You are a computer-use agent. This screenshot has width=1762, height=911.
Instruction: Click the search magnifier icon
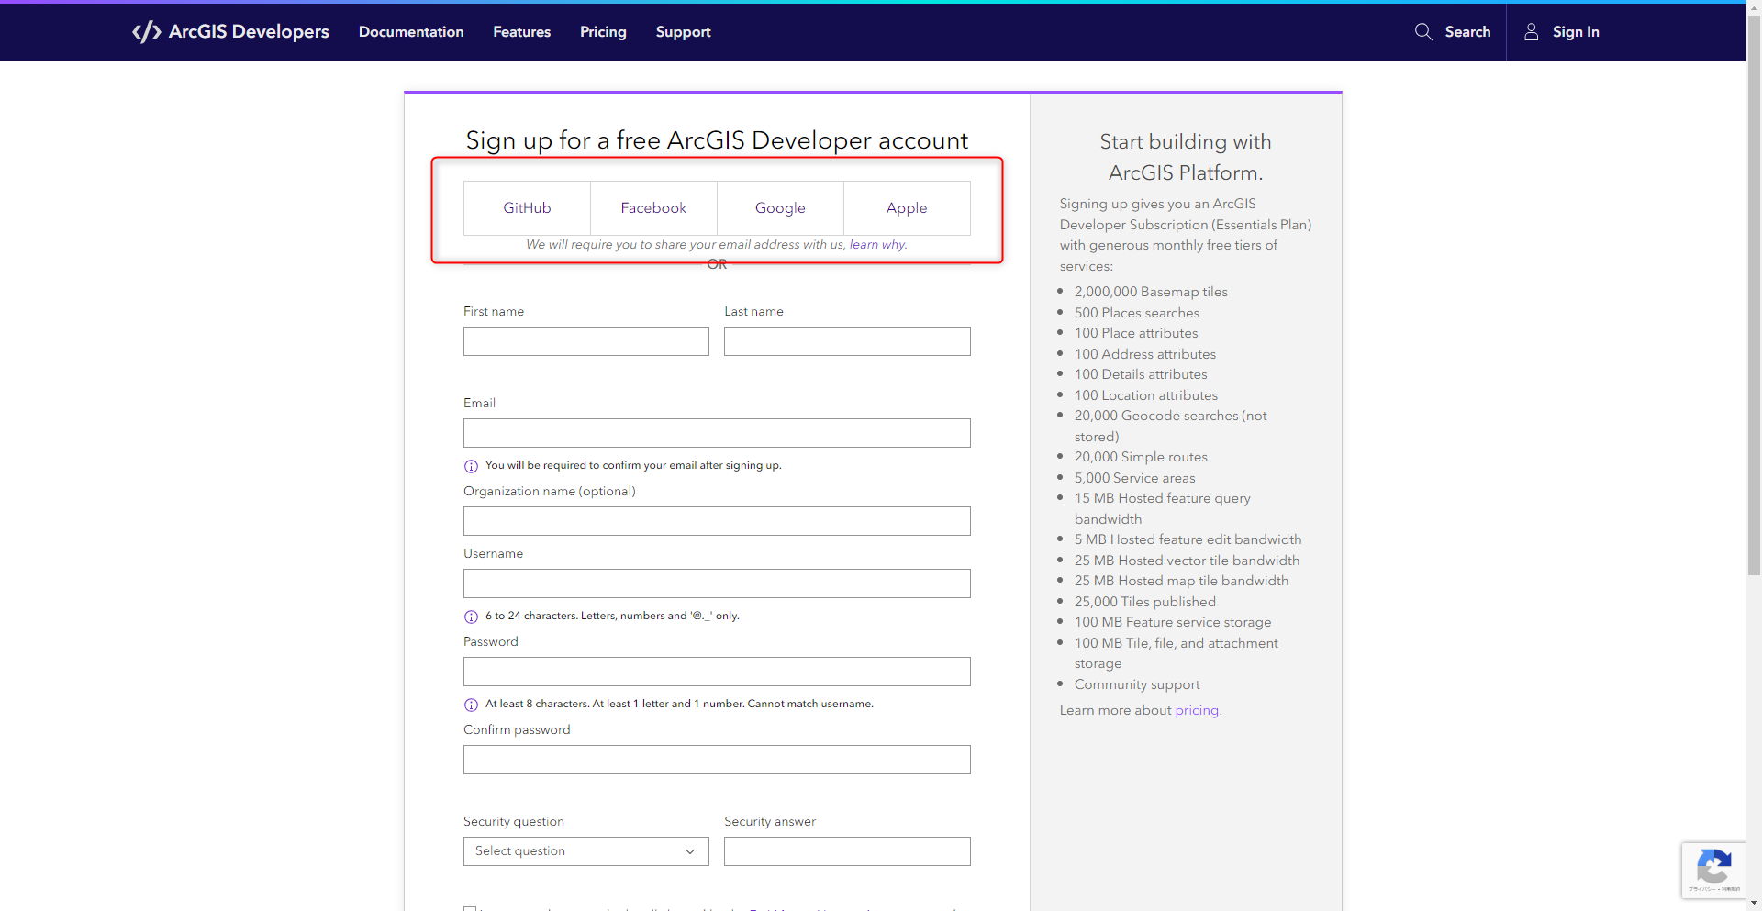tap(1423, 32)
